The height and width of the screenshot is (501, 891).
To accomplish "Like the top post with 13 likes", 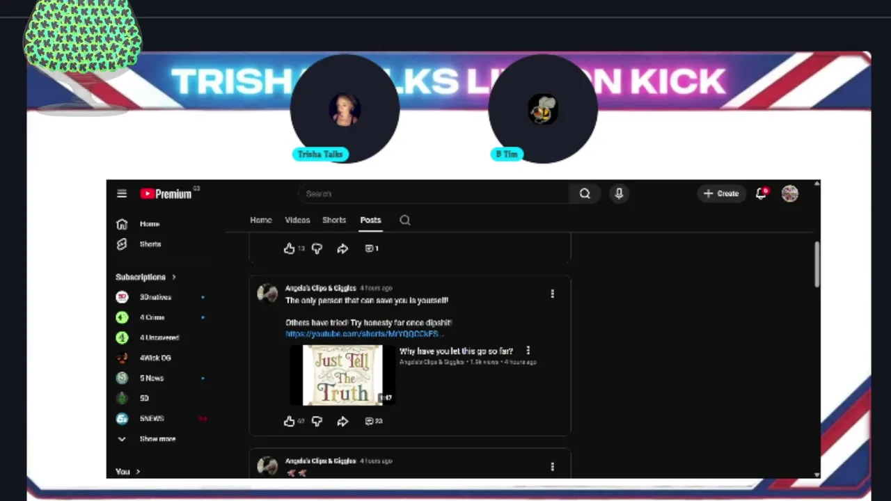I will pyautogui.click(x=289, y=248).
